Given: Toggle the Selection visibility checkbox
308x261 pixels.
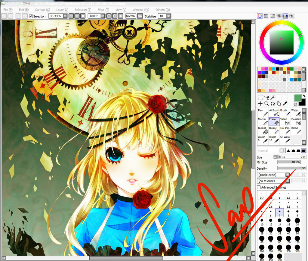Looking at the screenshot, I should [31, 16].
